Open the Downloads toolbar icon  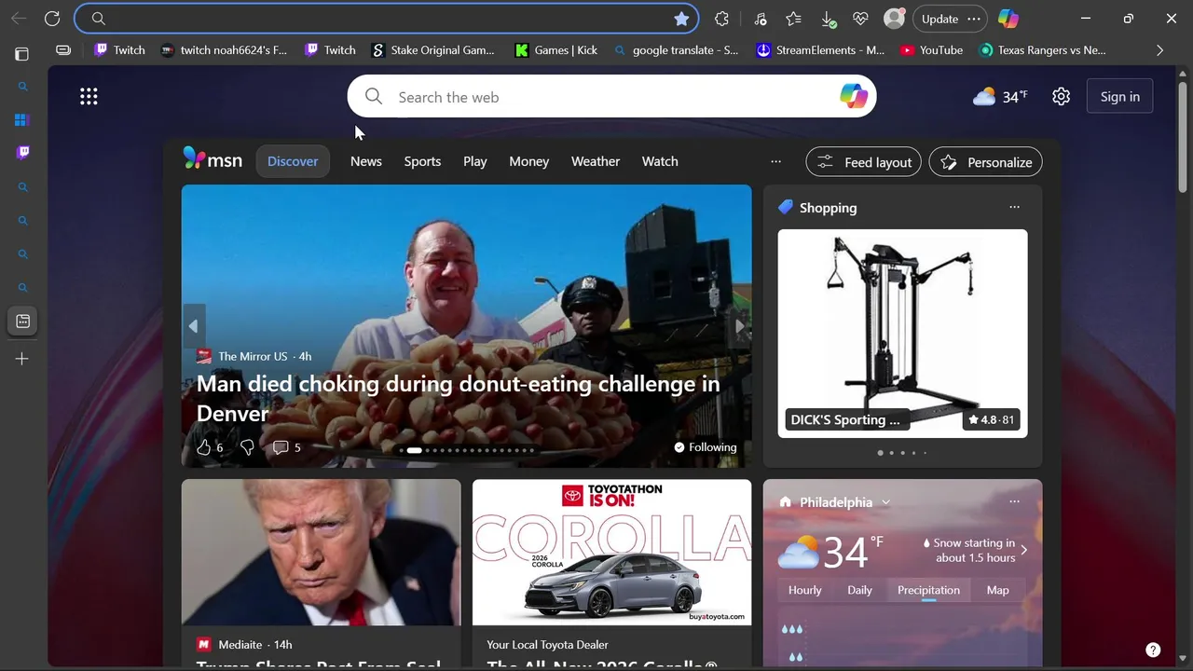click(828, 19)
